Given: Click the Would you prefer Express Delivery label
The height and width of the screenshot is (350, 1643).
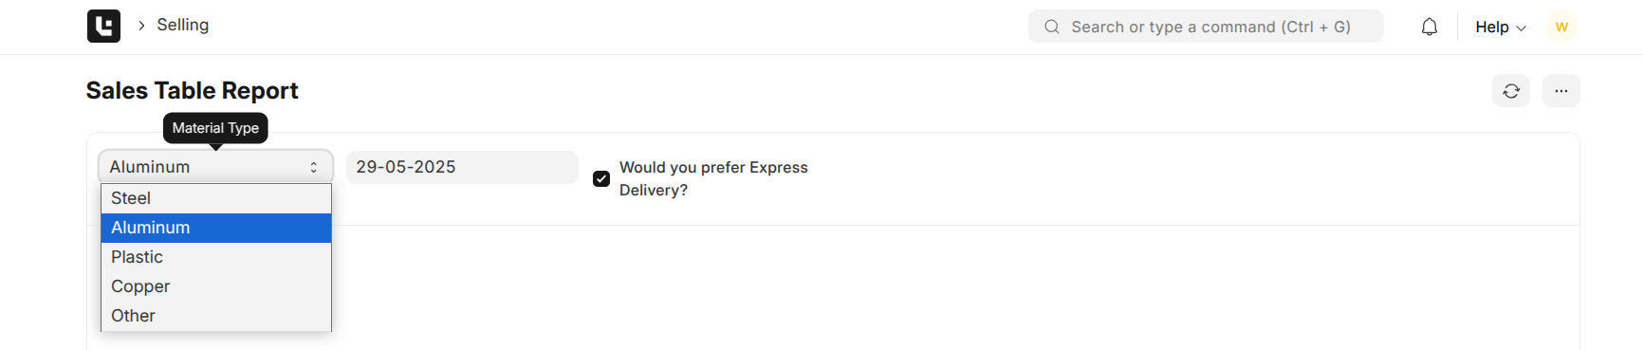Looking at the screenshot, I should [713, 178].
